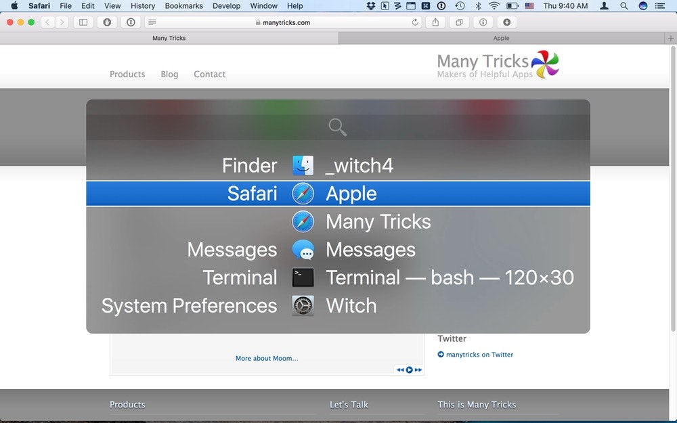Image resolution: width=677 pixels, height=423 pixels.
Task: Open the View menu
Action: pos(112,5)
